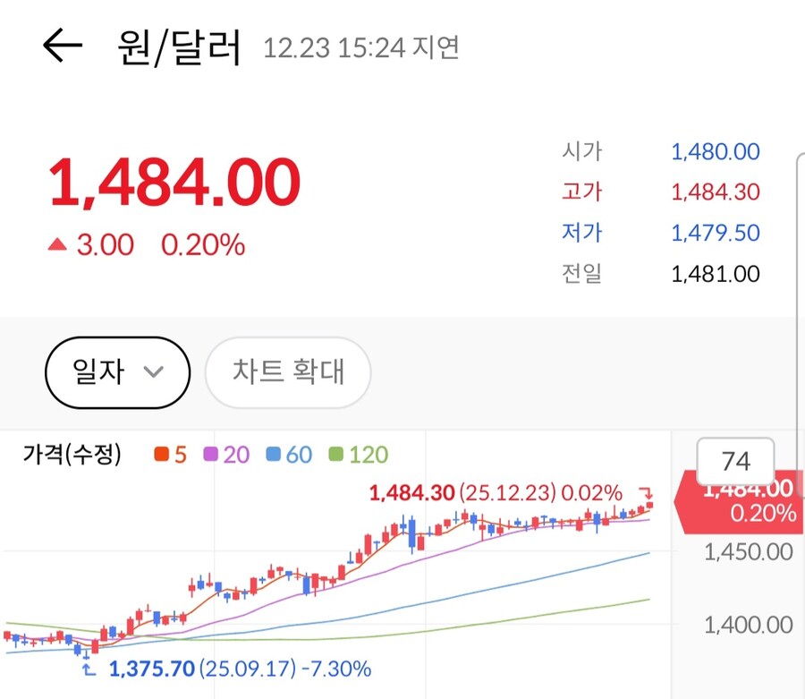Open the chart period selector

pyautogui.click(x=116, y=372)
